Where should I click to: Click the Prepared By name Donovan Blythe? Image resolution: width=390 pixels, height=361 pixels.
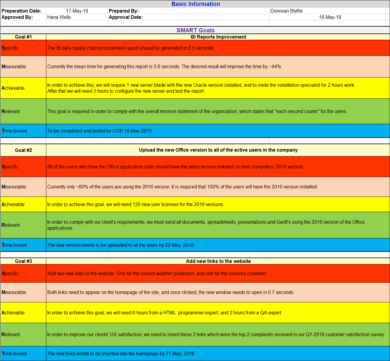click(285, 11)
